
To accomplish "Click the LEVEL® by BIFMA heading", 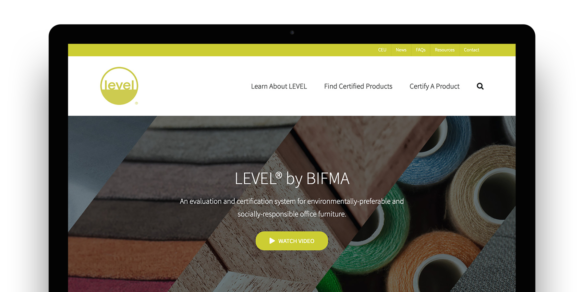I will coord(292,178).
